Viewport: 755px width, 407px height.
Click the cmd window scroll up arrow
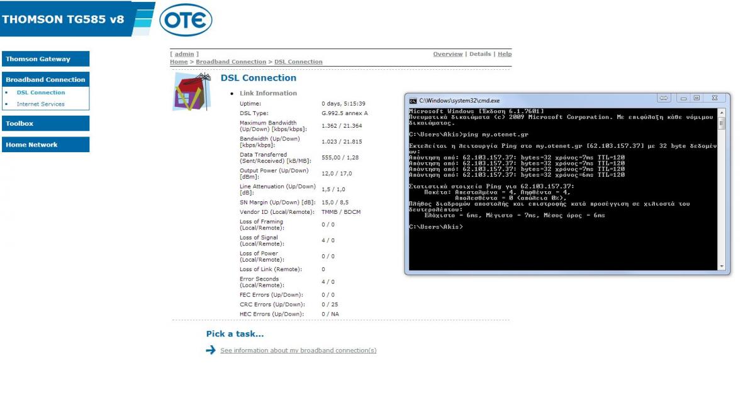pyautogui.click(x=722, y=113)
